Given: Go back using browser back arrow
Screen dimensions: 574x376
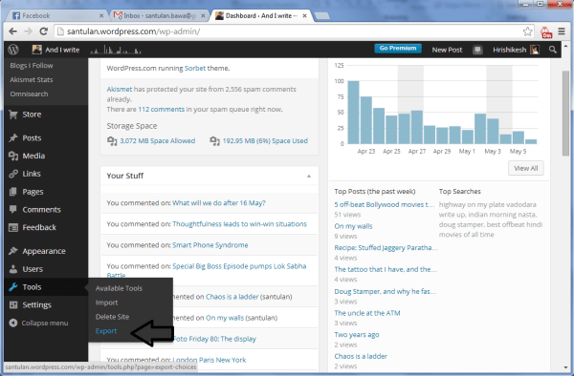Looking at the screenshot, I should coord(12,31).
